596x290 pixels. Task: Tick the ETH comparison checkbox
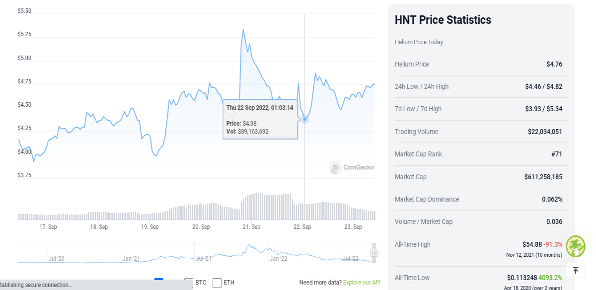[217, 283]
